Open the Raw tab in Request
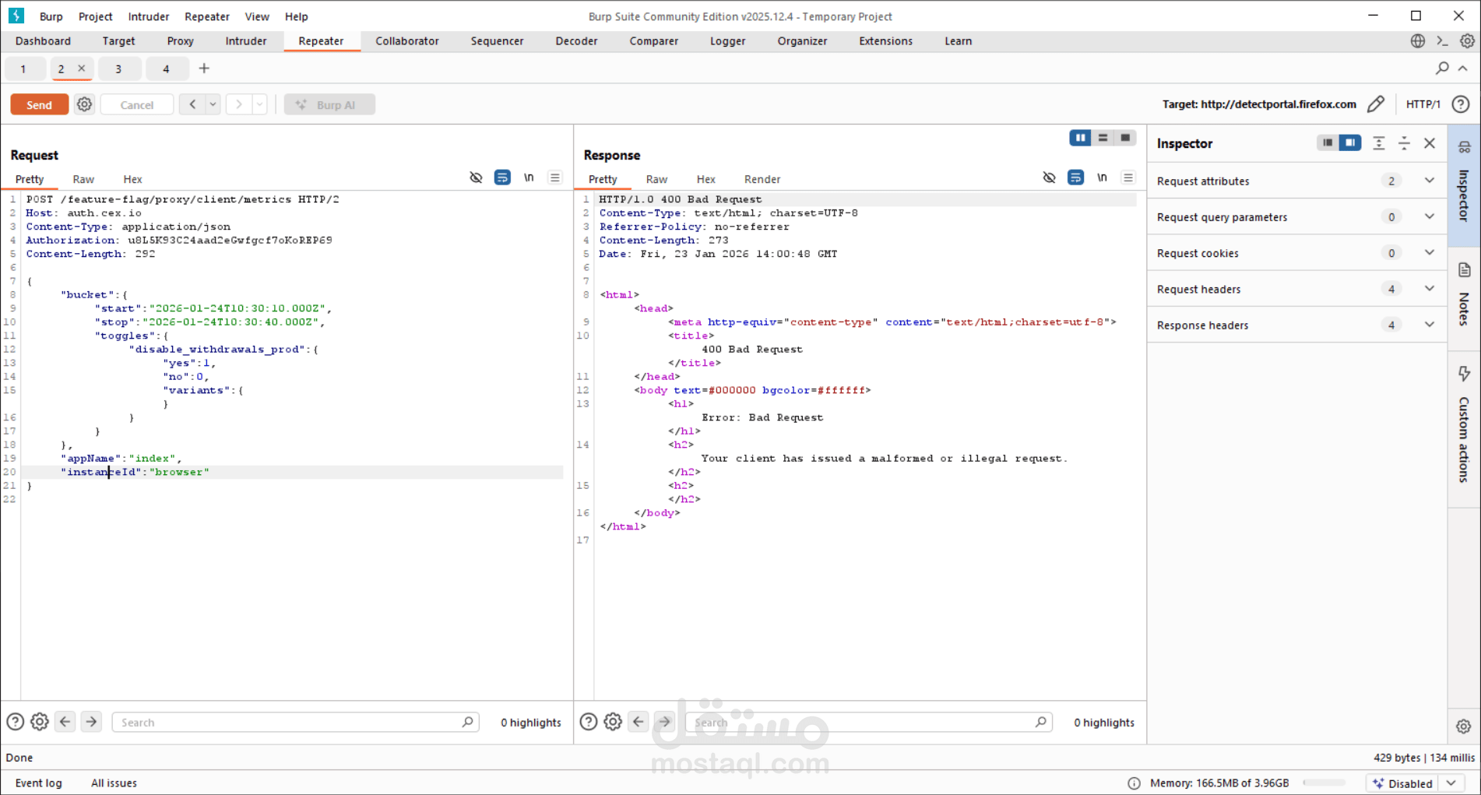1481x795 pixels. (x=83, y=179)
